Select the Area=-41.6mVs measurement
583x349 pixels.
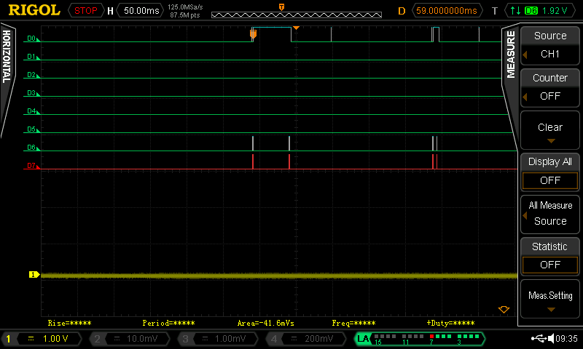point(265,323)
